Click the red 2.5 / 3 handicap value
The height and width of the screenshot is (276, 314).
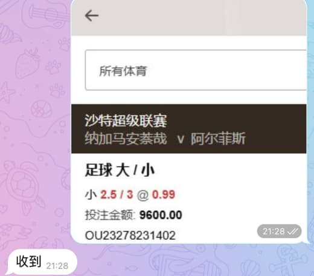117,195
